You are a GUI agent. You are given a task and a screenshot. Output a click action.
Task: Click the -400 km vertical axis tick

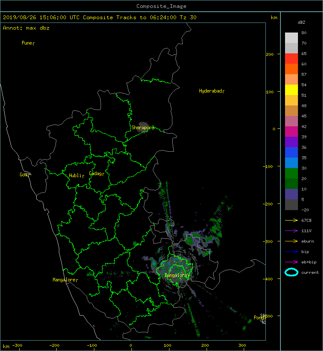268,279
